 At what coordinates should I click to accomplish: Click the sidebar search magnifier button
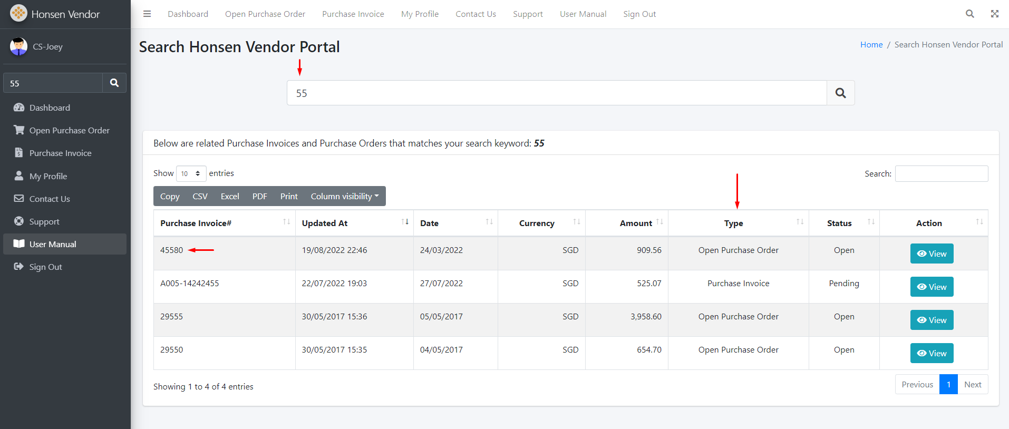114,83
